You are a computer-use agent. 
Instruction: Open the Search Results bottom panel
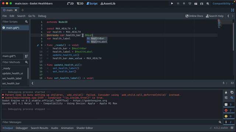[x=39, y=128]
